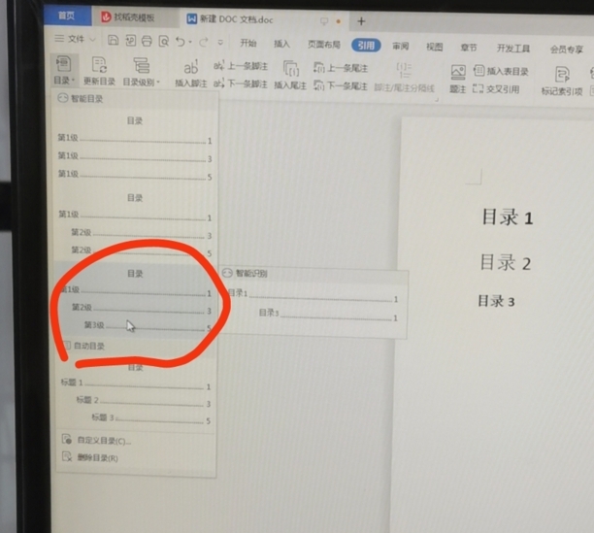Choose the two-level 智能目录 template
The image size is (594, 533).
pyautogui.click(x=134, y=225)
